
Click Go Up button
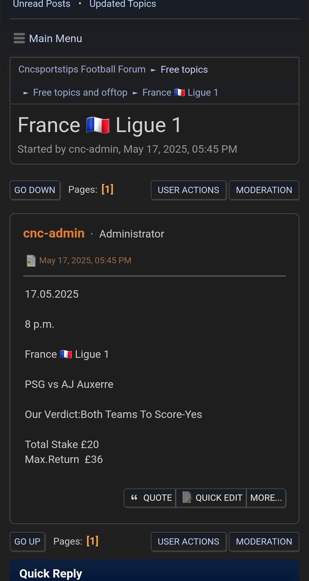click(27, 541)
